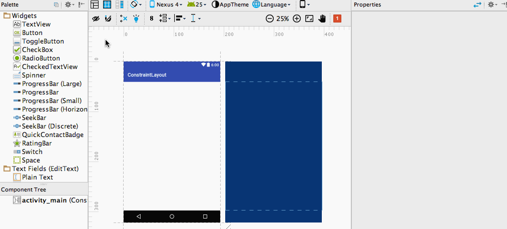Click the Component Tree panel header
The height and width of the screenshot is (229, 507).
pyautogui.click(x=44, y=189)
